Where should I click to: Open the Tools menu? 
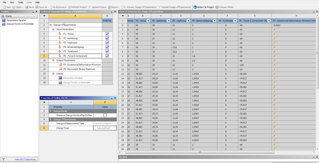click(x=20, y=2)
